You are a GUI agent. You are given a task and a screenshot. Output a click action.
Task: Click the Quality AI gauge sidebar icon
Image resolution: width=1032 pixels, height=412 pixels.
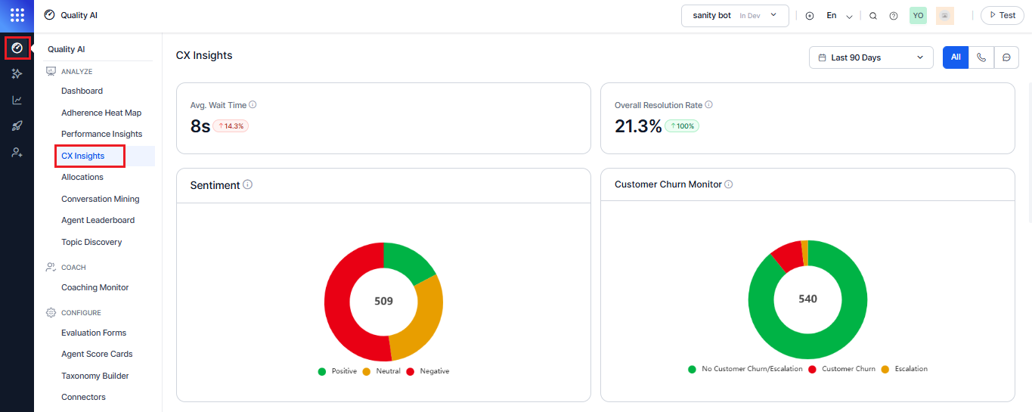click(17, 48)
